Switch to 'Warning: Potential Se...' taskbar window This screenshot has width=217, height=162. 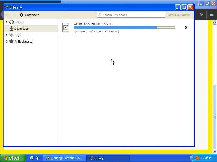coord(64,158)
